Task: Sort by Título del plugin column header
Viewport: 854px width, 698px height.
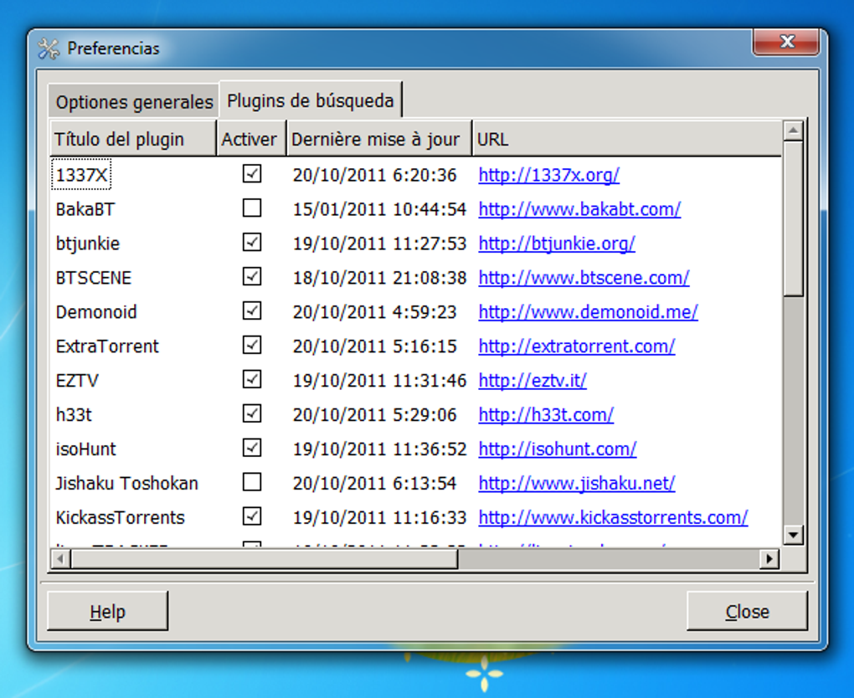Action: click(x=133, y=140)
